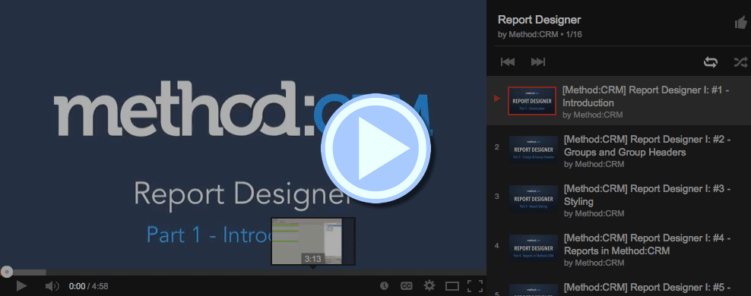The width and height of the screenshot is (751, 296).
Task: Open the #1 - Introduction video title
Action: (x=645, y=96)
